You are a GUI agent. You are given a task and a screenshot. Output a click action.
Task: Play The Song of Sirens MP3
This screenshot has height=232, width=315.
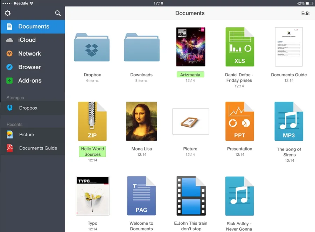(x=288, y=121)
